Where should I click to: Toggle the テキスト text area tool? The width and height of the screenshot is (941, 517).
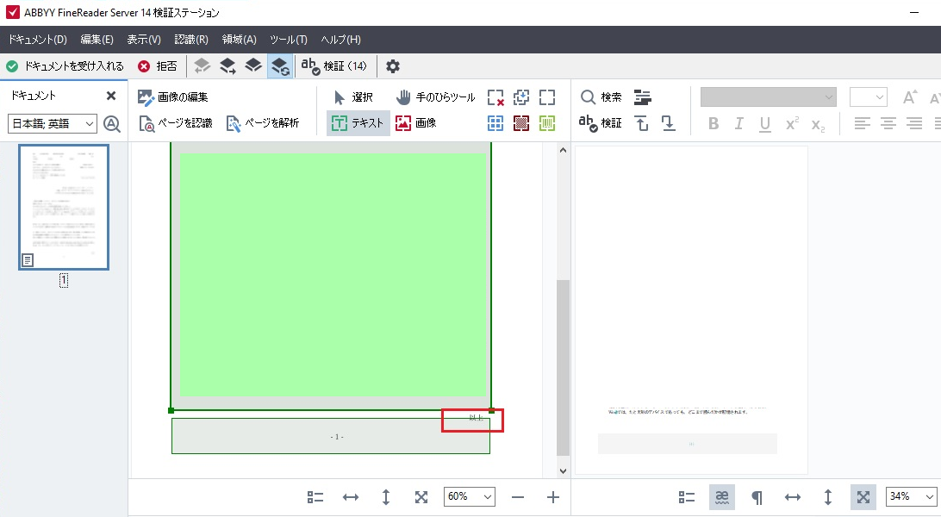(358, 123)
